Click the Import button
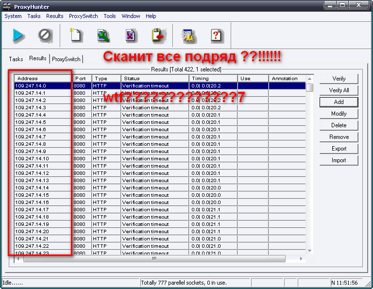 coord(339,160)
